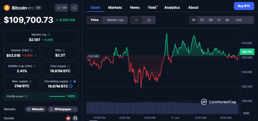The width and height of the screenshot is (258, 121).
Task: Add Bitcoin to watchlist via star button
Action: (x=61, y=8)
